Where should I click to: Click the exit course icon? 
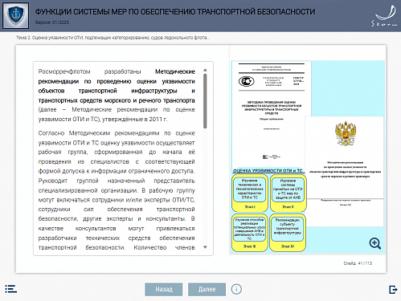click(393, 289)
